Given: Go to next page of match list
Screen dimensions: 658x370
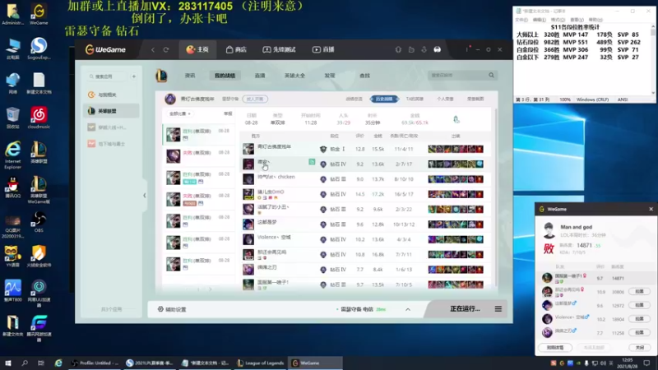Looking at the screenshot, I should [211, 289].
